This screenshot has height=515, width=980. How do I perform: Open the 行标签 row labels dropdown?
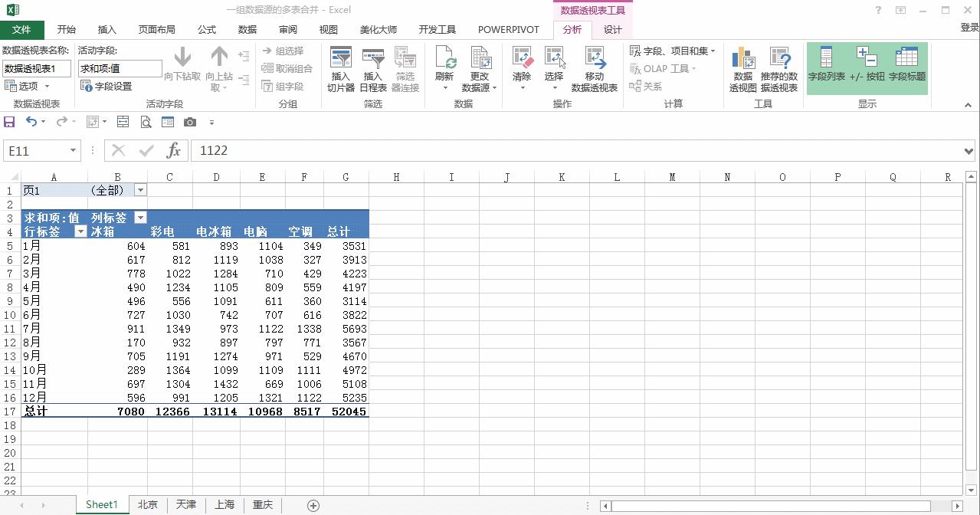click(x=80, y=231)
